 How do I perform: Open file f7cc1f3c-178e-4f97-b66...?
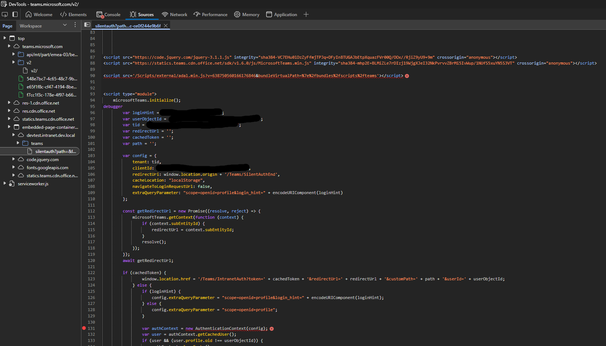coord(51,95)
